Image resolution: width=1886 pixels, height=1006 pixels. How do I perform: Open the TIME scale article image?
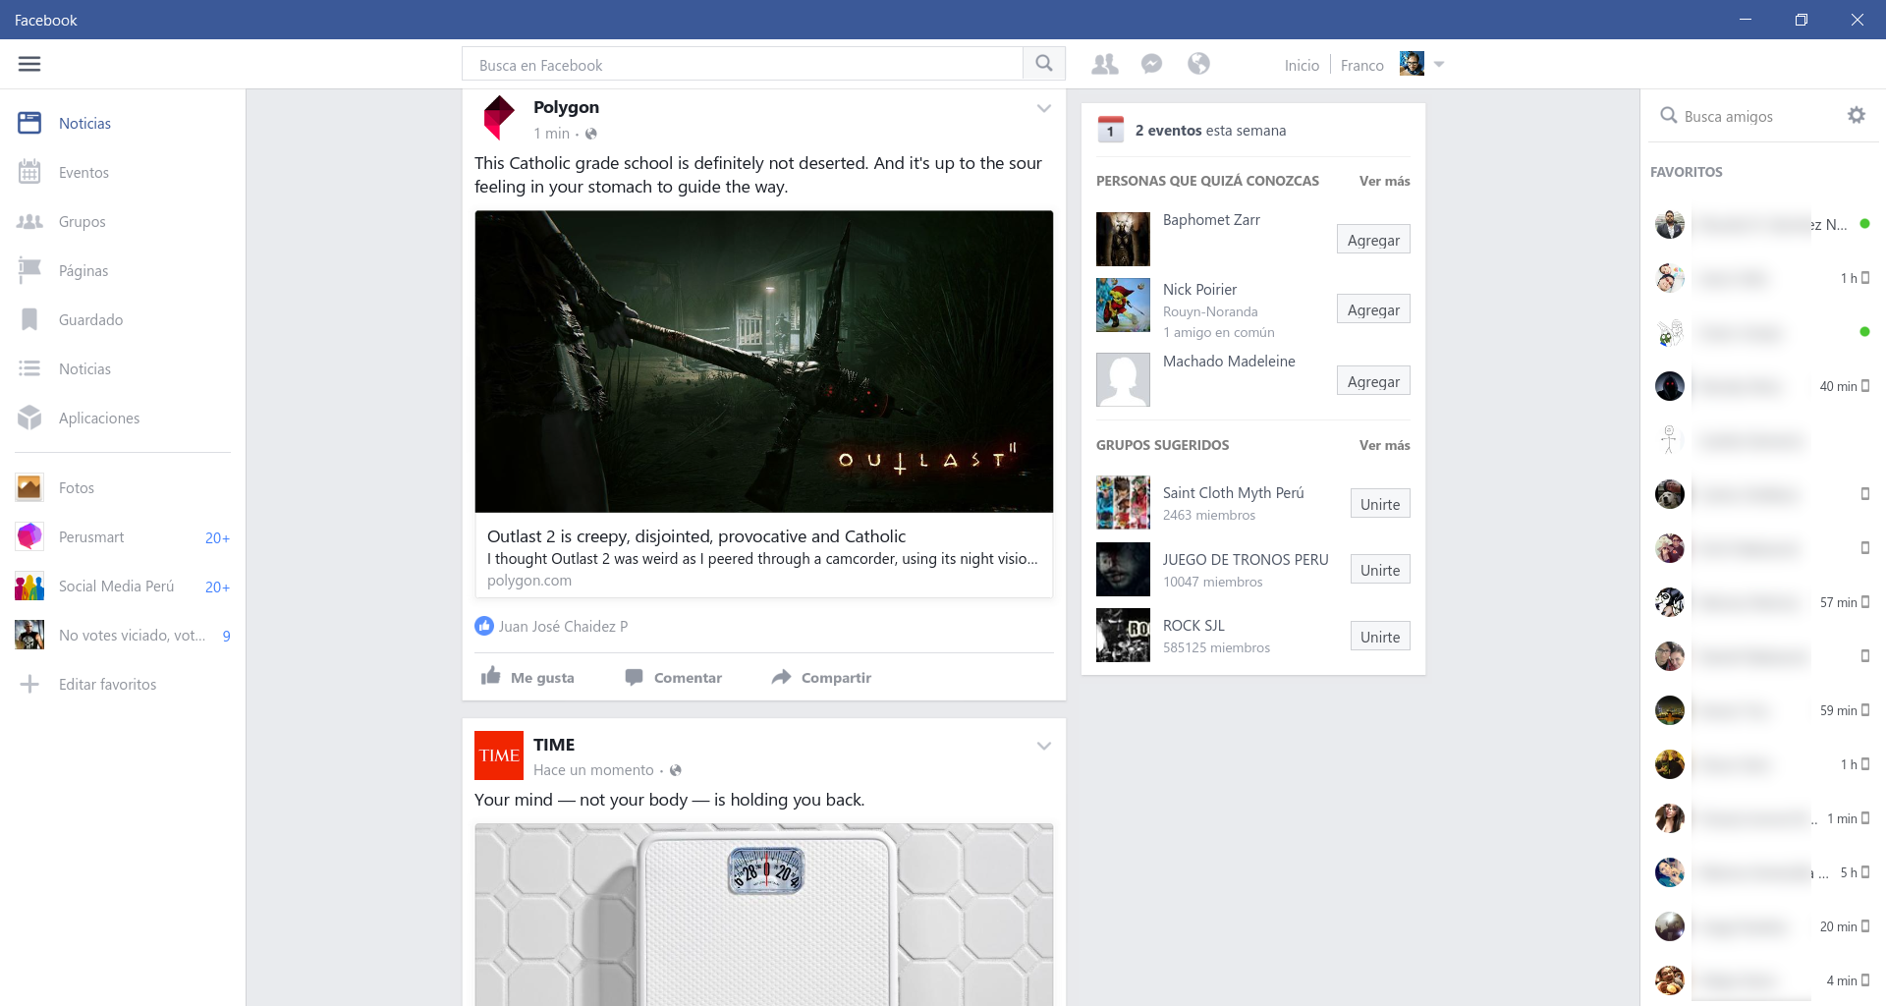[x=764, y=915]
